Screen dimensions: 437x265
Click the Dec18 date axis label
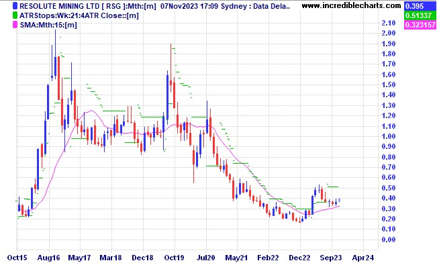143,258
